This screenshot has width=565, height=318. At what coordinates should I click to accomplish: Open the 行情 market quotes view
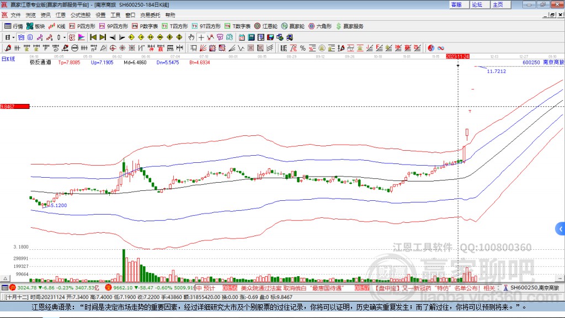click(14, 26)
